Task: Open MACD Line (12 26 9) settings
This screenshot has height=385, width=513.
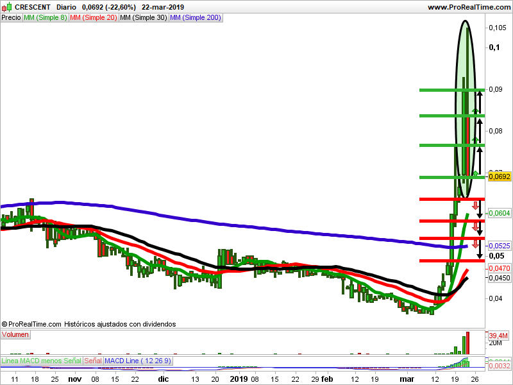Action: [x=137, y=361]
